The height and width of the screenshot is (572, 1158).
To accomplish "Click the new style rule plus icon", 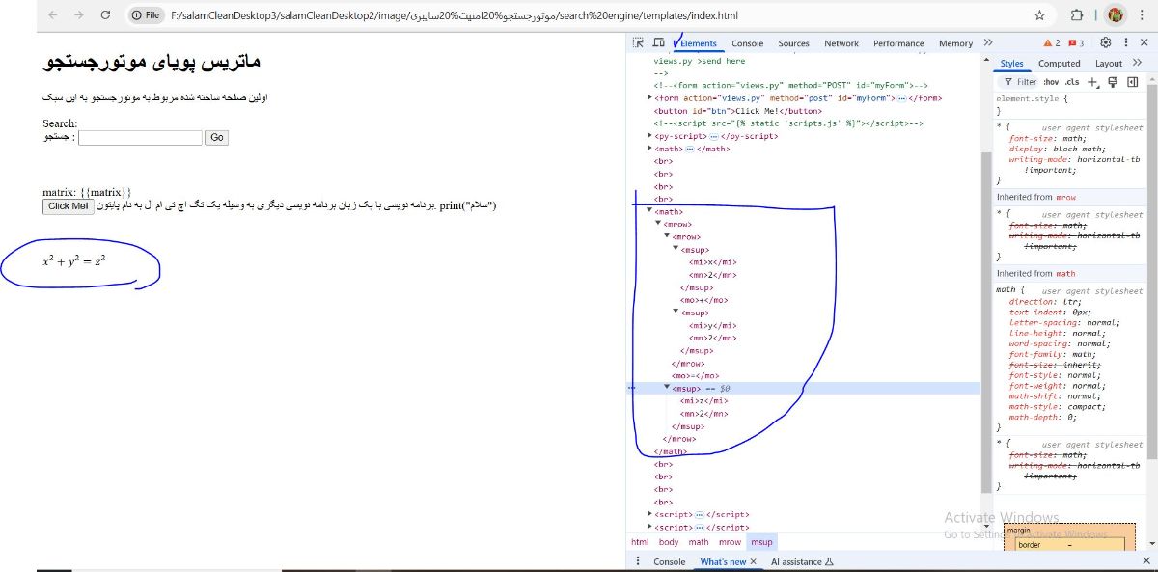I will click(x=1092, y=82).
